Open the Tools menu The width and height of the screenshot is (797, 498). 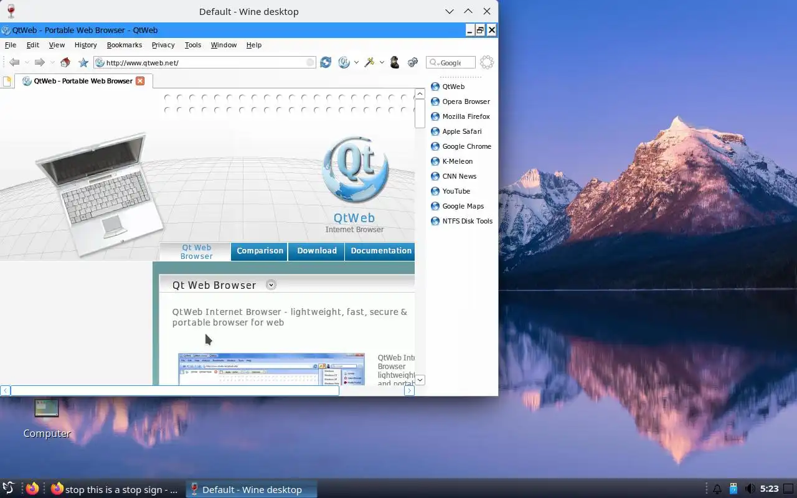pyautogui.click(x=193, y=45)
